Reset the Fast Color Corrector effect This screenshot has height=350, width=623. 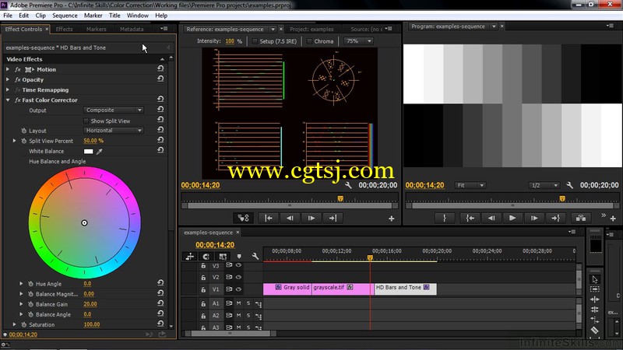pyautogui.click(x=160, y=100)
